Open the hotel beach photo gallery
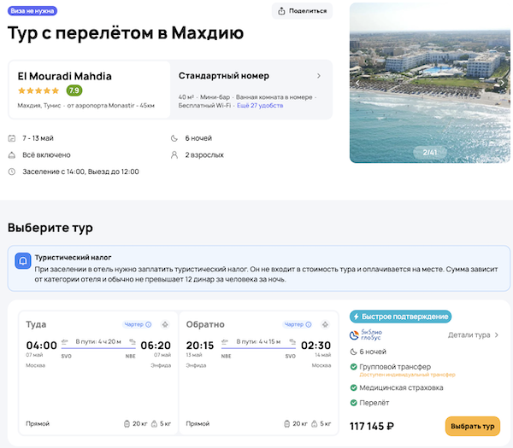 pos(430,83)
